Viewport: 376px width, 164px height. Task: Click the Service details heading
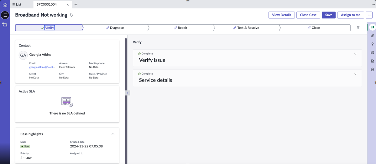[x=155, y=80]
